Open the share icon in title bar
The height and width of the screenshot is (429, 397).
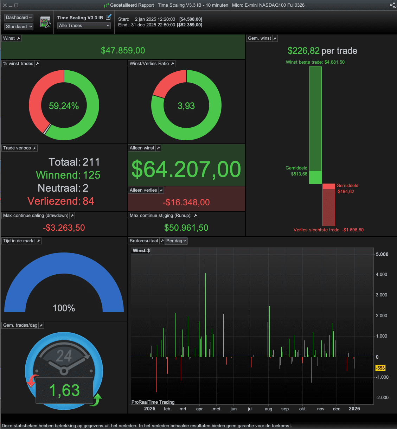click(x=393, y=5)
